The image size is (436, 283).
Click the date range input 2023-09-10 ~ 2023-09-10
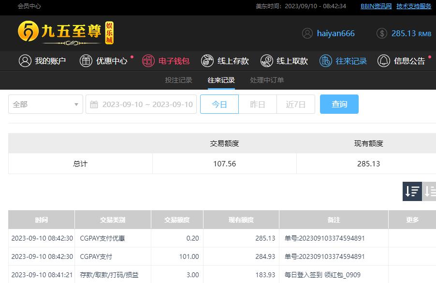coord(141,104)
